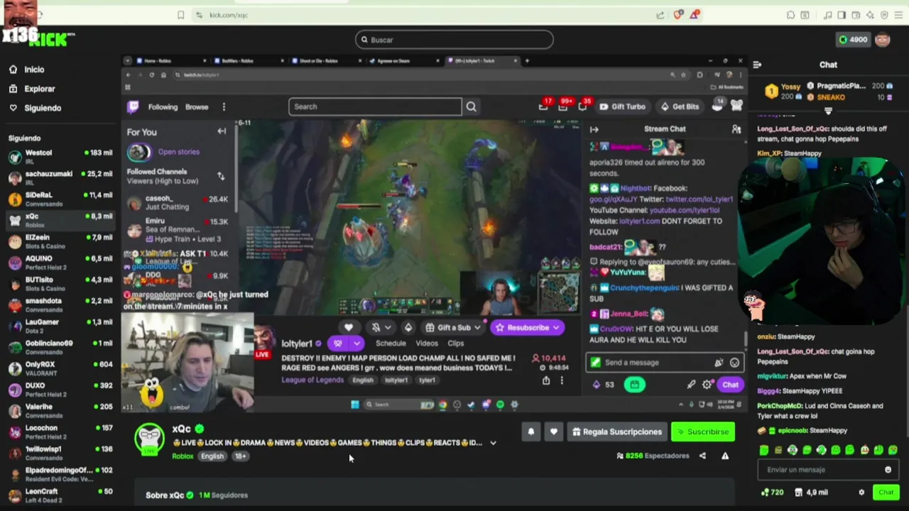
Task: Select LauGamer in the Siguiendo list
Action: [x=60, y=326]
